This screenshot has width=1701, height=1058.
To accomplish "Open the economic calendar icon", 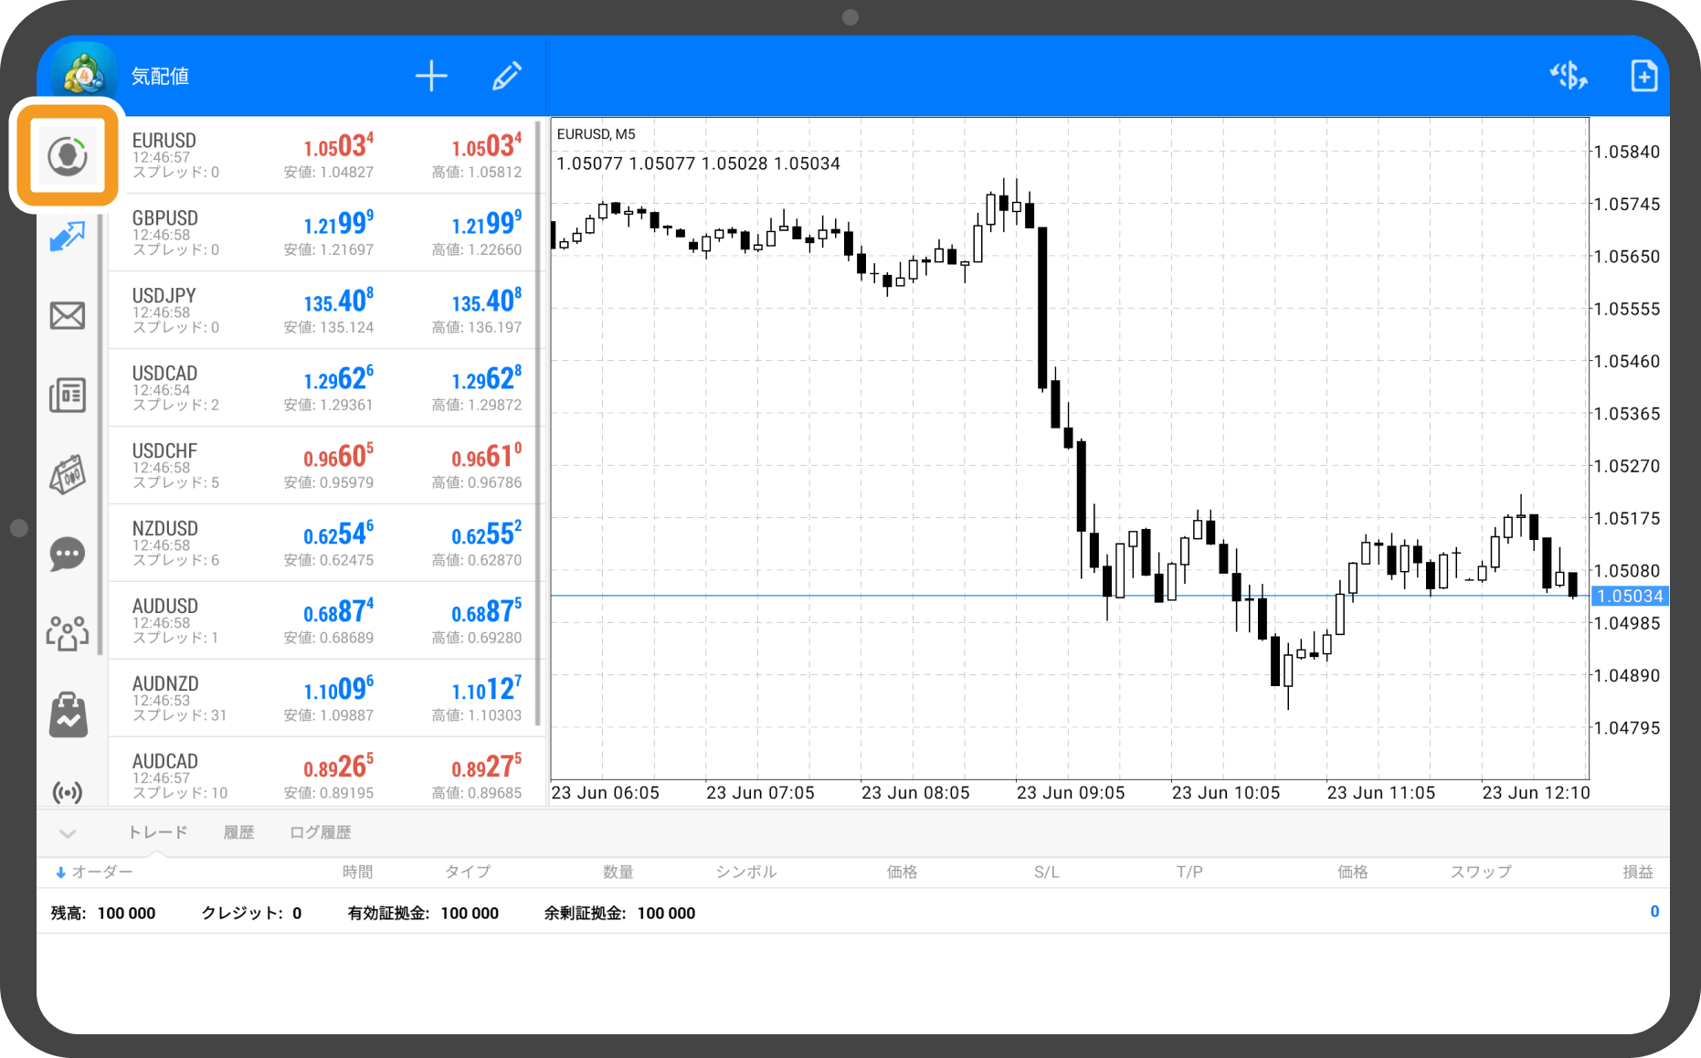I will 67,475.
